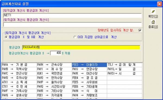Screen dimensions: 163x100
Task: Select PAYD → 주차수당 row
Action: (19, 78)
